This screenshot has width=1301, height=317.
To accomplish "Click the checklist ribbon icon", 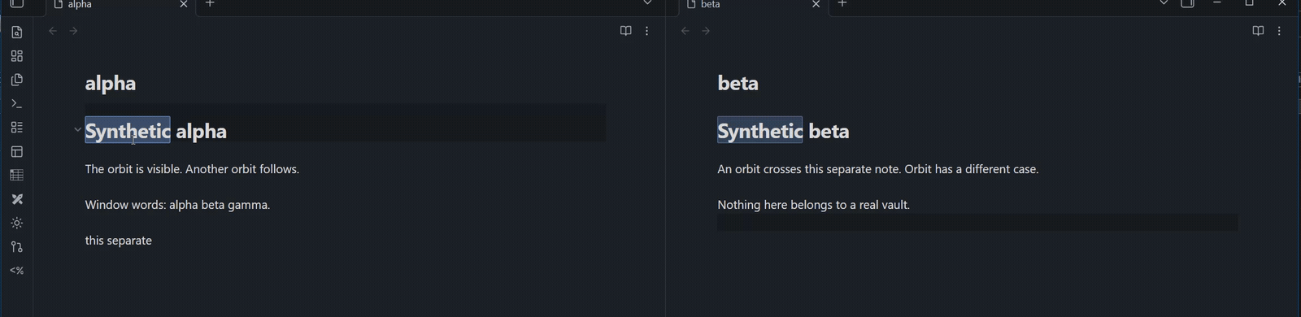I will (16, 128).
